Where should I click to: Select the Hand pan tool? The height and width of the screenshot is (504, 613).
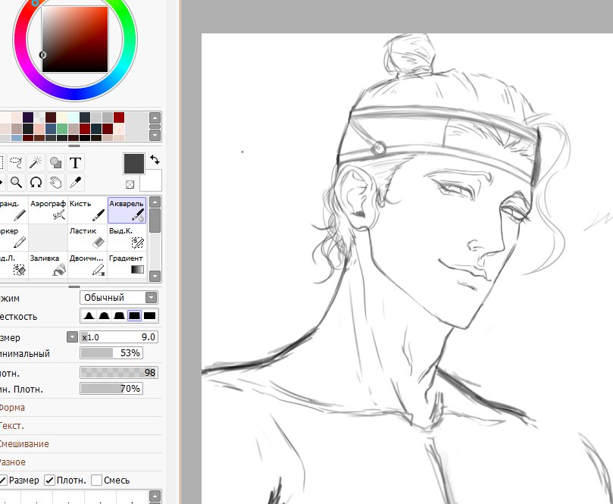click(55, 182)
